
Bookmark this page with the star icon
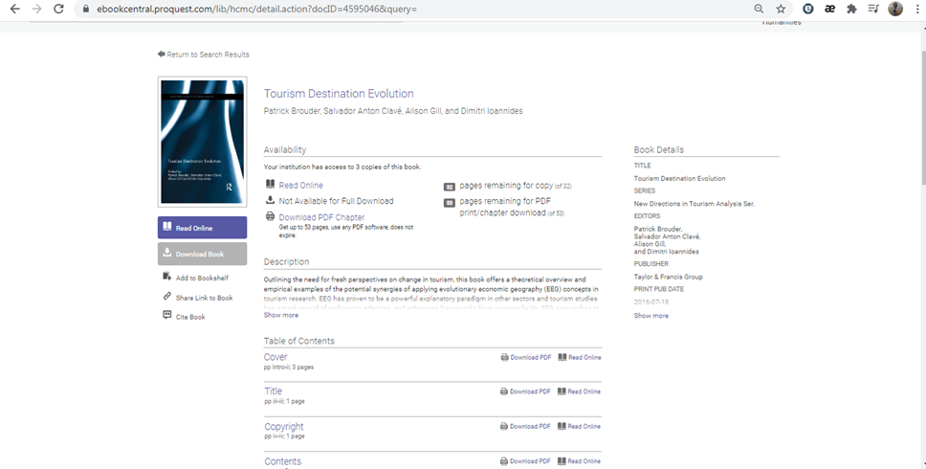point(781,9)
